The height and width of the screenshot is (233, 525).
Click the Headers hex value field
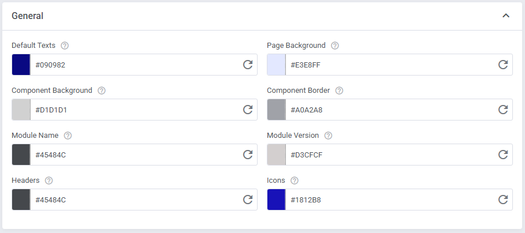[x=133, y=200]
